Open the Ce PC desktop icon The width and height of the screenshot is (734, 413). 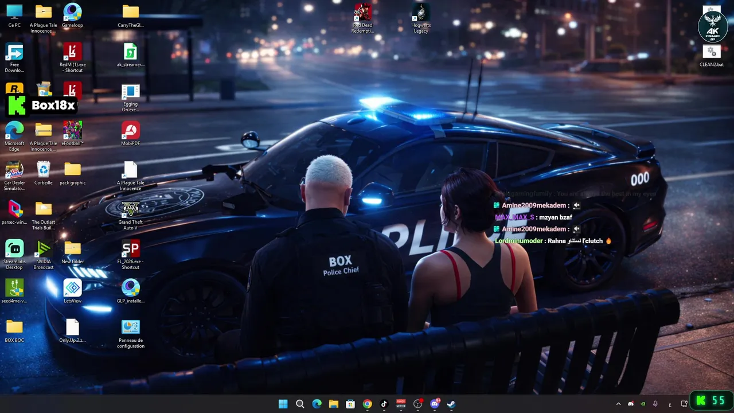point(14,15)
